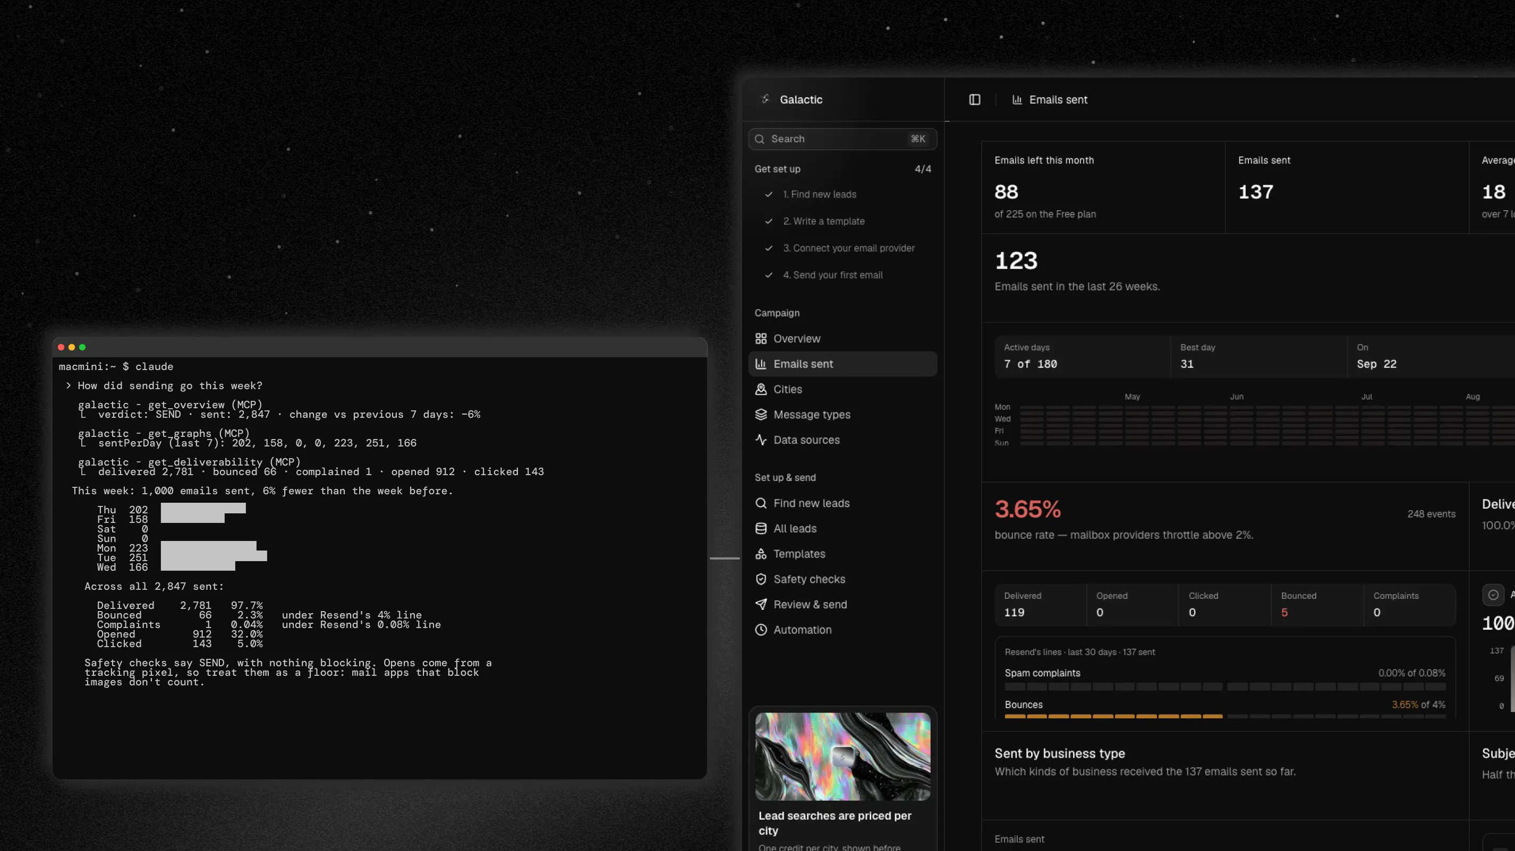Click the Message types layers icon

tap(761, 414)
